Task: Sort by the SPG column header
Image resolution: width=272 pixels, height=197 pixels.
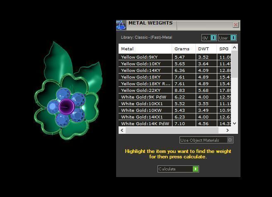Action: pos(224,49)
